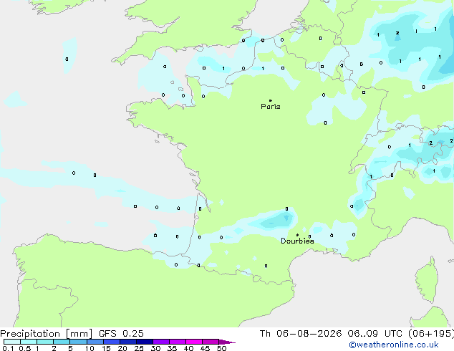Click the Dourbies location label

(x=297, y=241)
